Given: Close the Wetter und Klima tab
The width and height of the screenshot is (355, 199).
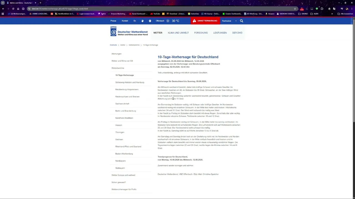Looking at the screenshot, I should coord(35,3).
